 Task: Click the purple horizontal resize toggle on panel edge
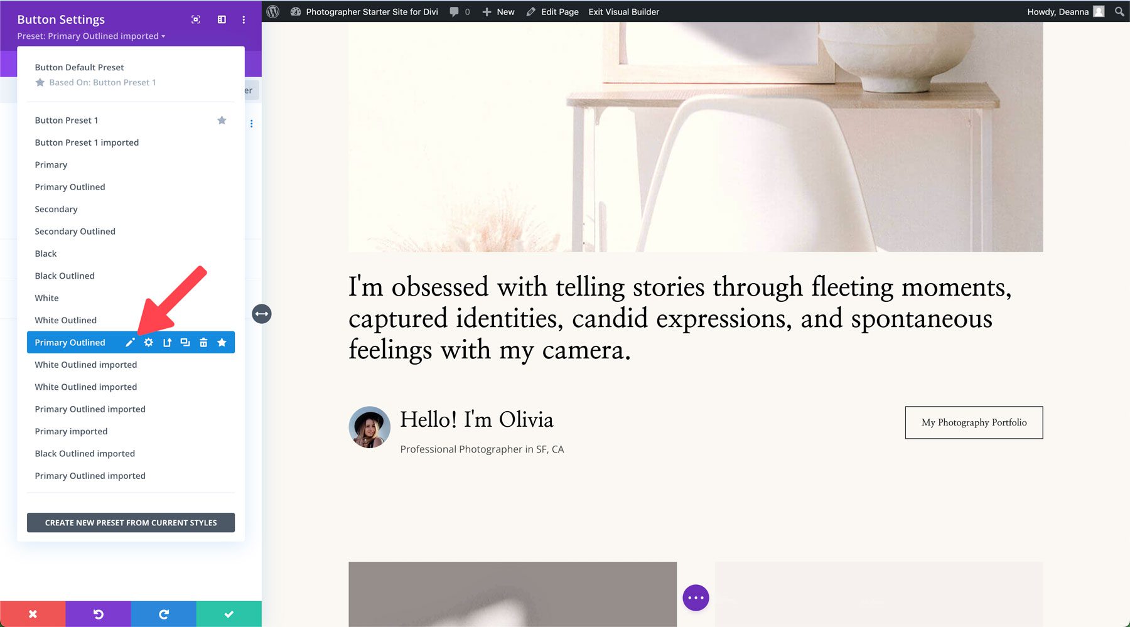[262, 314]
